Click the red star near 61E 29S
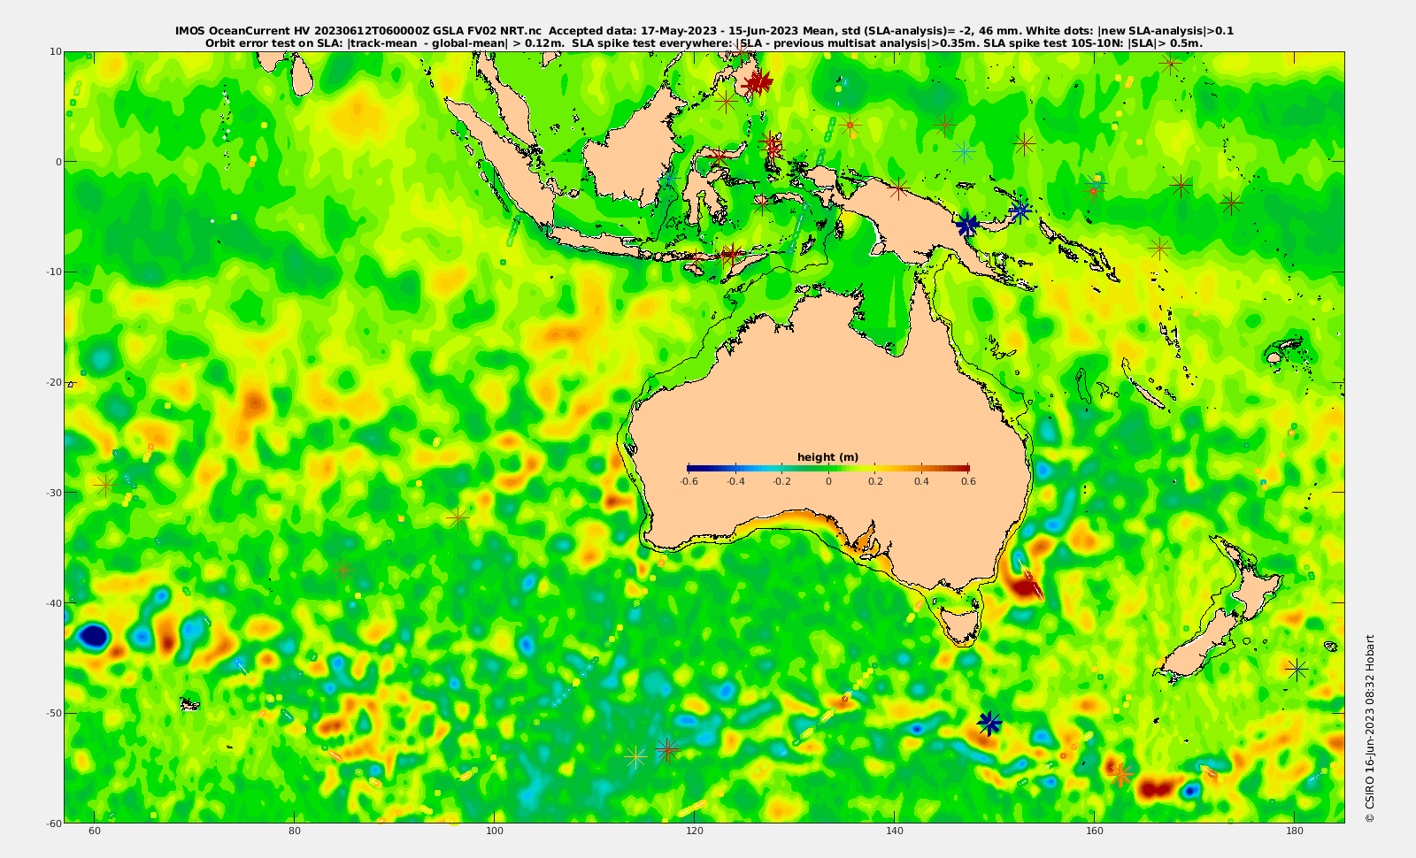Screen dimensions: 1416x858 point(105,485)
